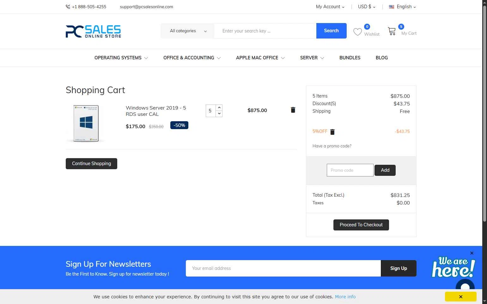
Task: Close the cookie notice with yellow X button
Action: click(x=461, y=297)
